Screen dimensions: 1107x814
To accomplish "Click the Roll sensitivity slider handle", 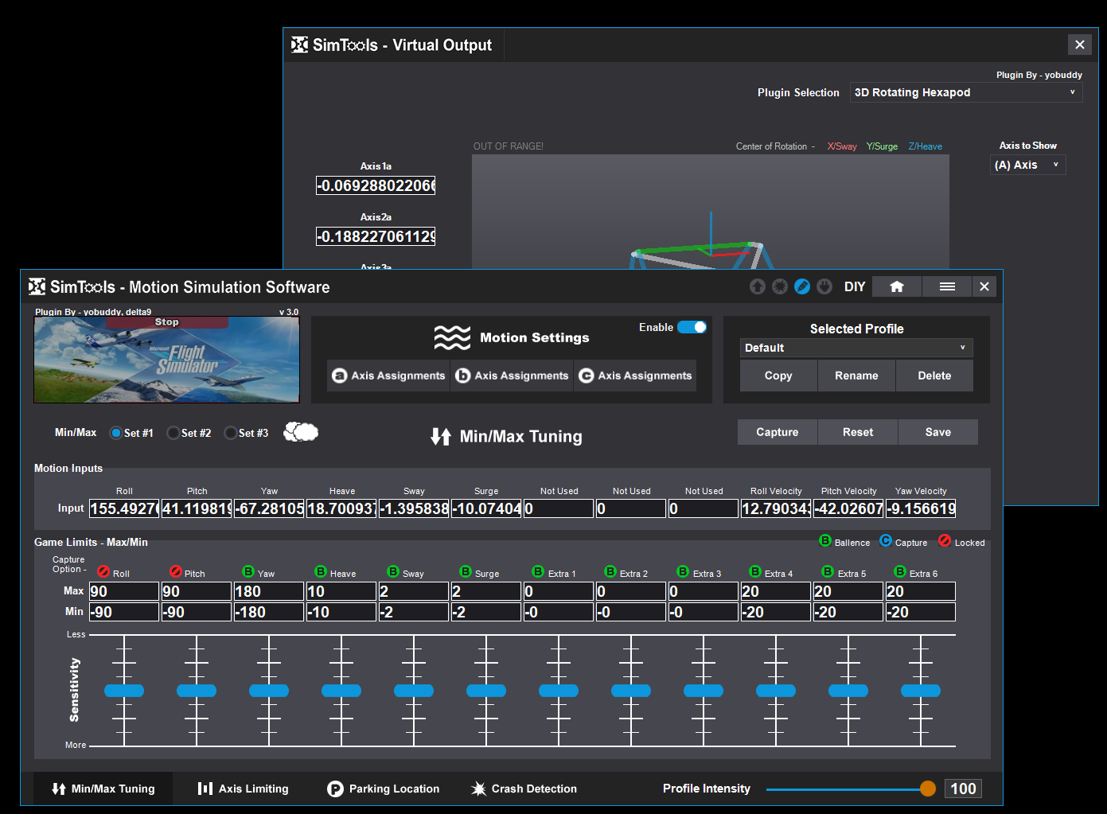I will 124,691.
